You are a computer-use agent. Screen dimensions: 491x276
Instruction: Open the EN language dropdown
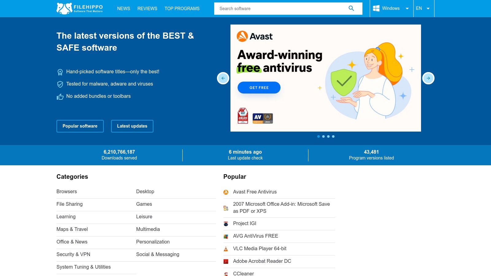point(424,9)
